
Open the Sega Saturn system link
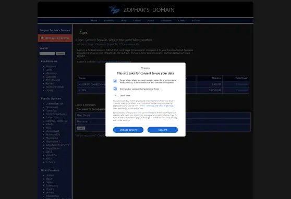tap(53, 148)
